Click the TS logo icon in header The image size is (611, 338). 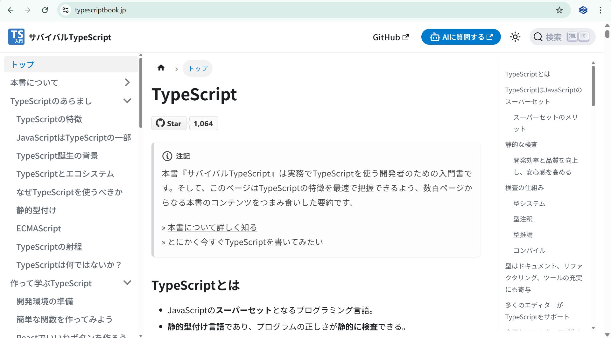pyautogui.click(x=16, y=37)
